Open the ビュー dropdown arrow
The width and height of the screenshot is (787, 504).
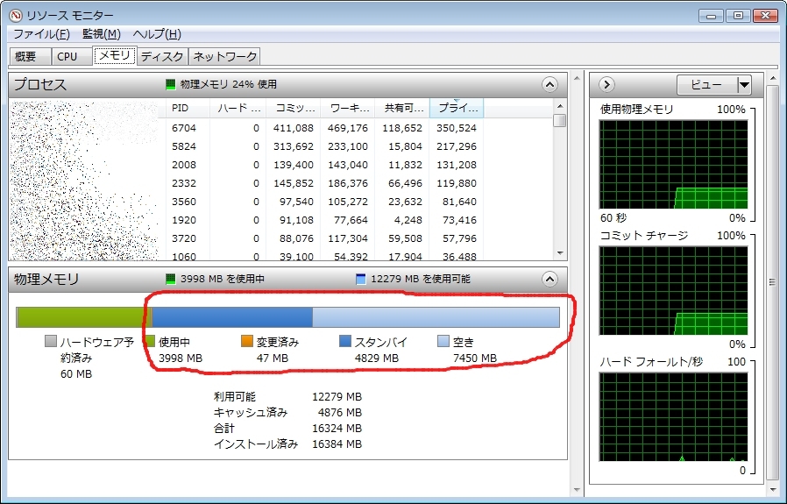[744, 85]
